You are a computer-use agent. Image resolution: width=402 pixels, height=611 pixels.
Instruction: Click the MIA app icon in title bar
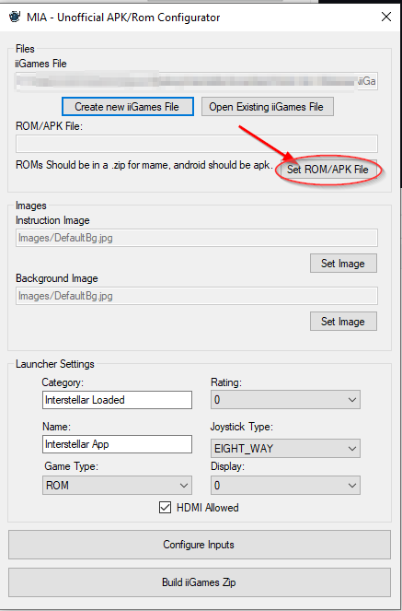click(x=15, y=18)
